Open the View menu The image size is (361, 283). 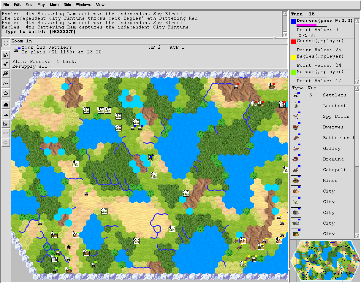tap(100, 5)
